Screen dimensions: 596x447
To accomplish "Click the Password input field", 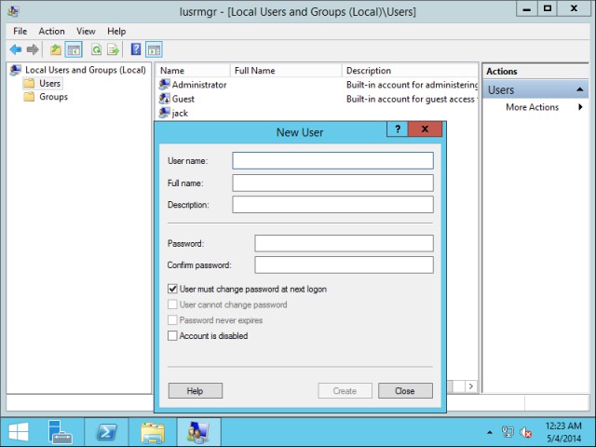I will (344, 243).
